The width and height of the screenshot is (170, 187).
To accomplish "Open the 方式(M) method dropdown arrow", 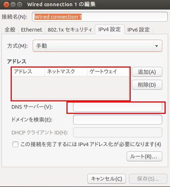I will pyautogui.click(x=156, y=46).
